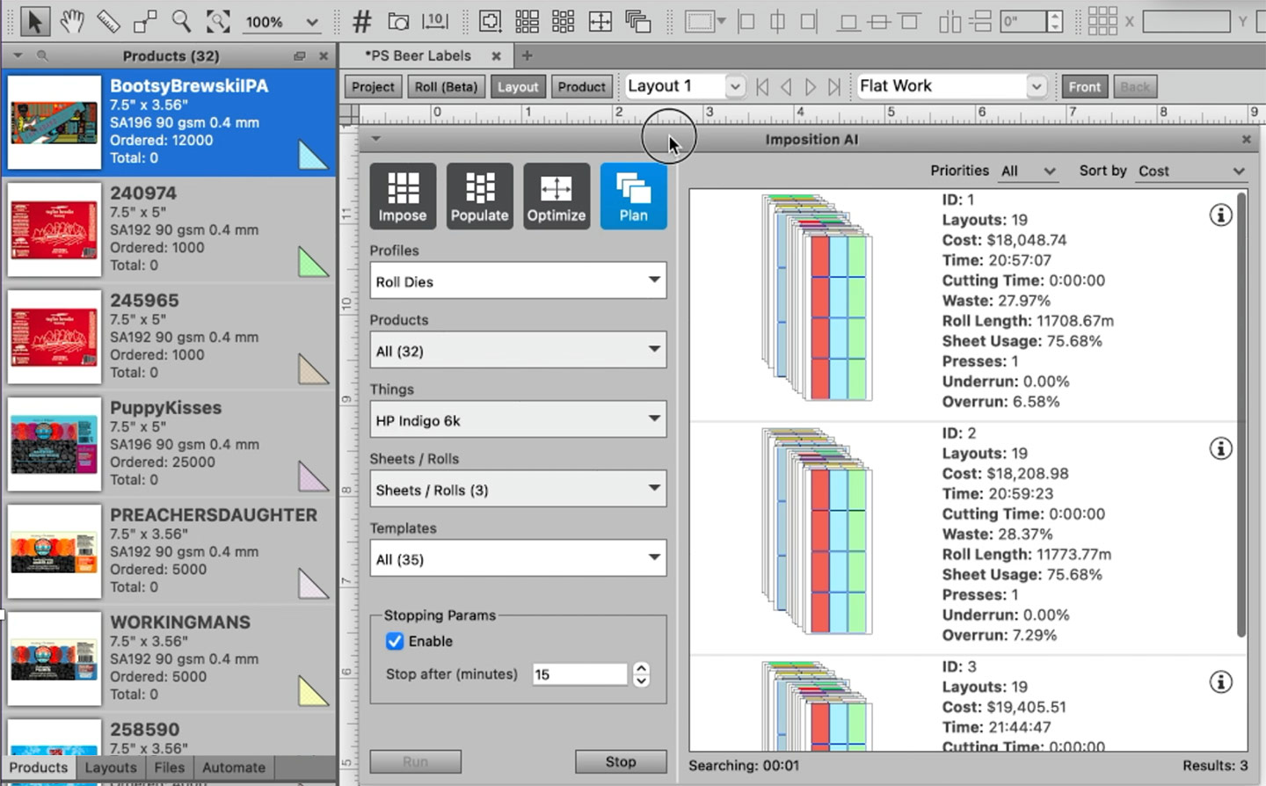Viewport: 1266px width, 786px height.
Task: Open the info details for result ID 2
Action: 1221,448
